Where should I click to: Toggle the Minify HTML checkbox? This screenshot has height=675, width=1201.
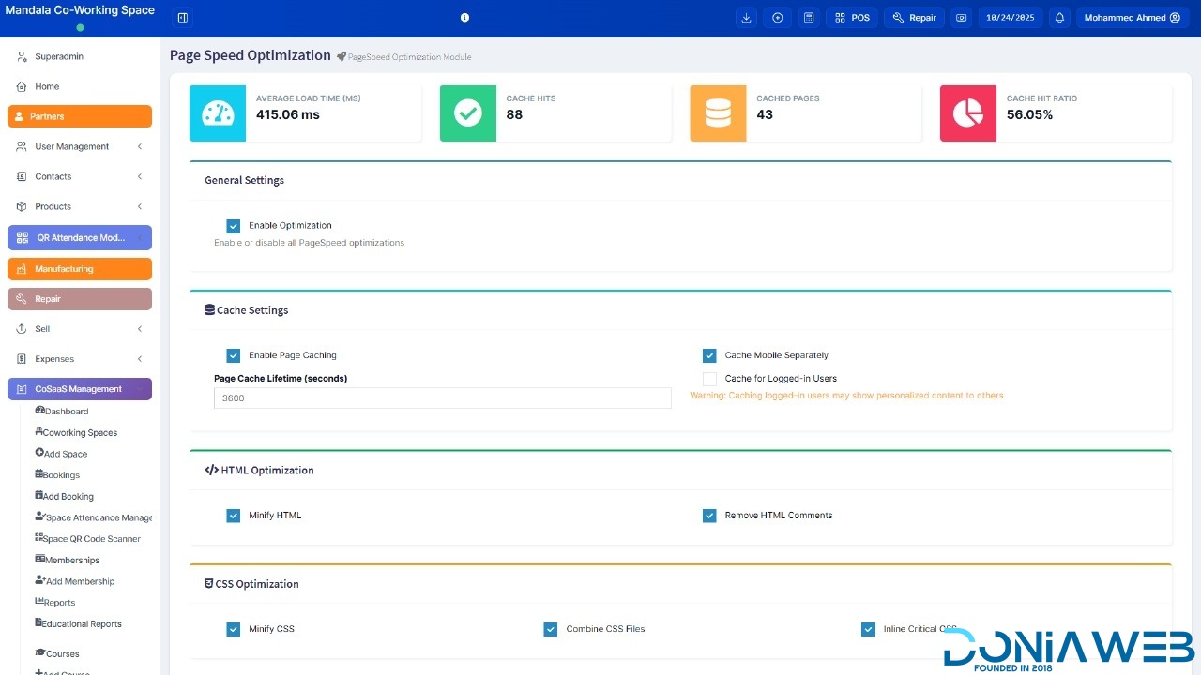coord(234,516)
